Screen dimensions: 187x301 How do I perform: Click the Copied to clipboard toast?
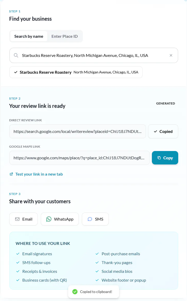click(93, 292)
